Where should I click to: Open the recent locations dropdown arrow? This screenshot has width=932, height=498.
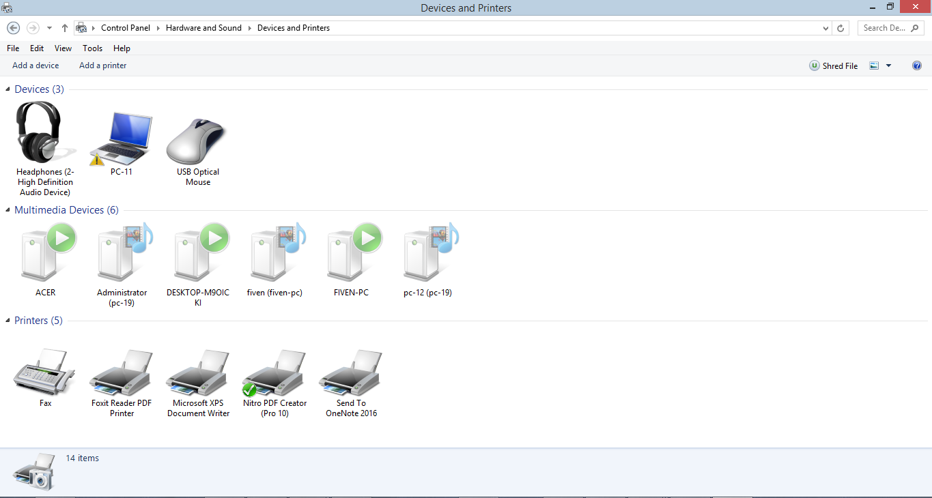[49, 28]
